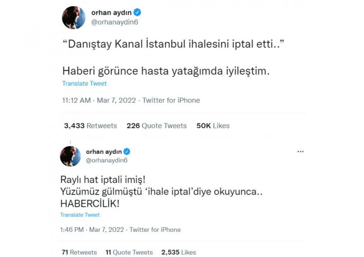Click the verified badge on second tweet
This screenshot has width=364, height=257.
127,151
